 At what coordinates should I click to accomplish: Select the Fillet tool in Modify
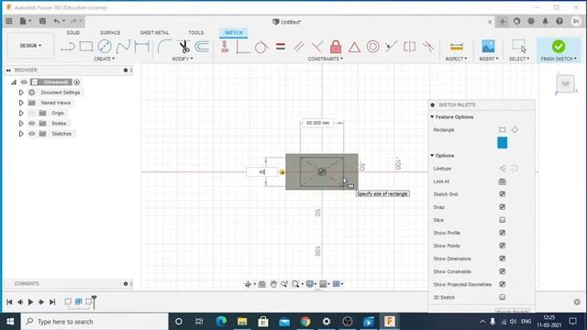(164, 47)
